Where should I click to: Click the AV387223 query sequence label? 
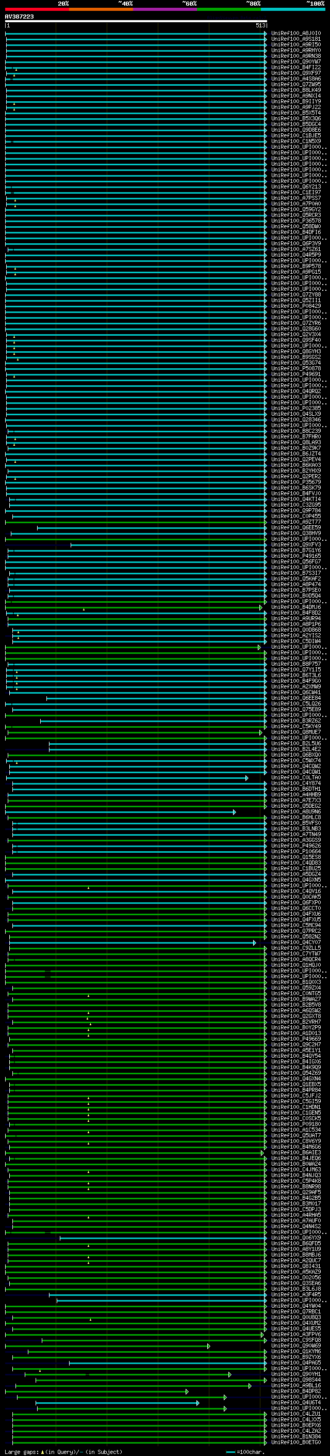click(19, 17)
